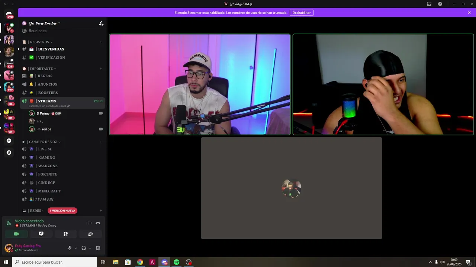Open the server icon with 135 badge

(9, 63)
